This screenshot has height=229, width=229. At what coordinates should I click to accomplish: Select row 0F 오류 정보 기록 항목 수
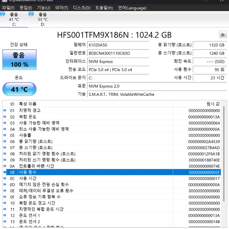112,197
